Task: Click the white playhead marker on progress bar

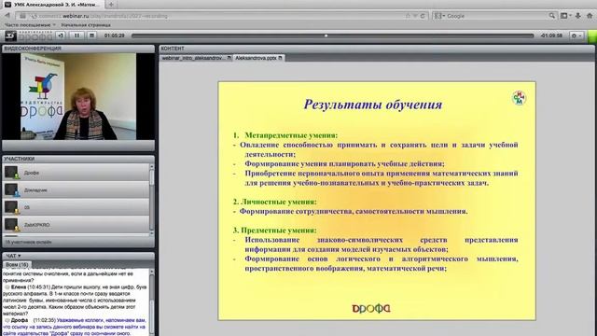Action: pos(326,35)
